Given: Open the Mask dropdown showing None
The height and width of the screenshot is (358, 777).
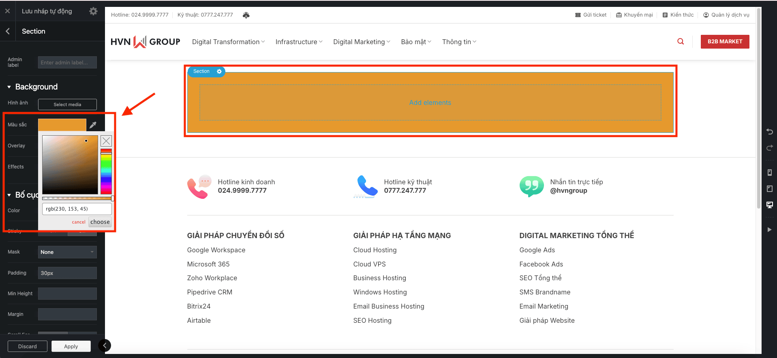Looking at the screenshot, I should tap(67, 252).
